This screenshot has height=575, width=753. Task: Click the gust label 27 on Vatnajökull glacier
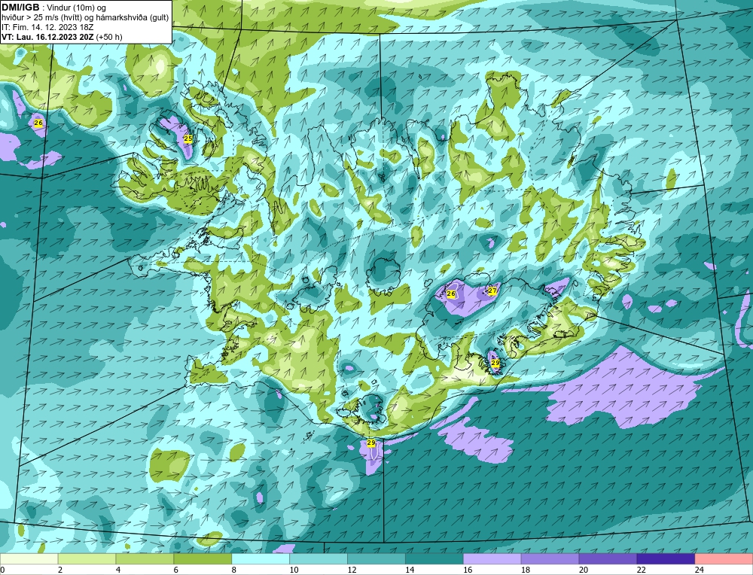tap(492, 291)
